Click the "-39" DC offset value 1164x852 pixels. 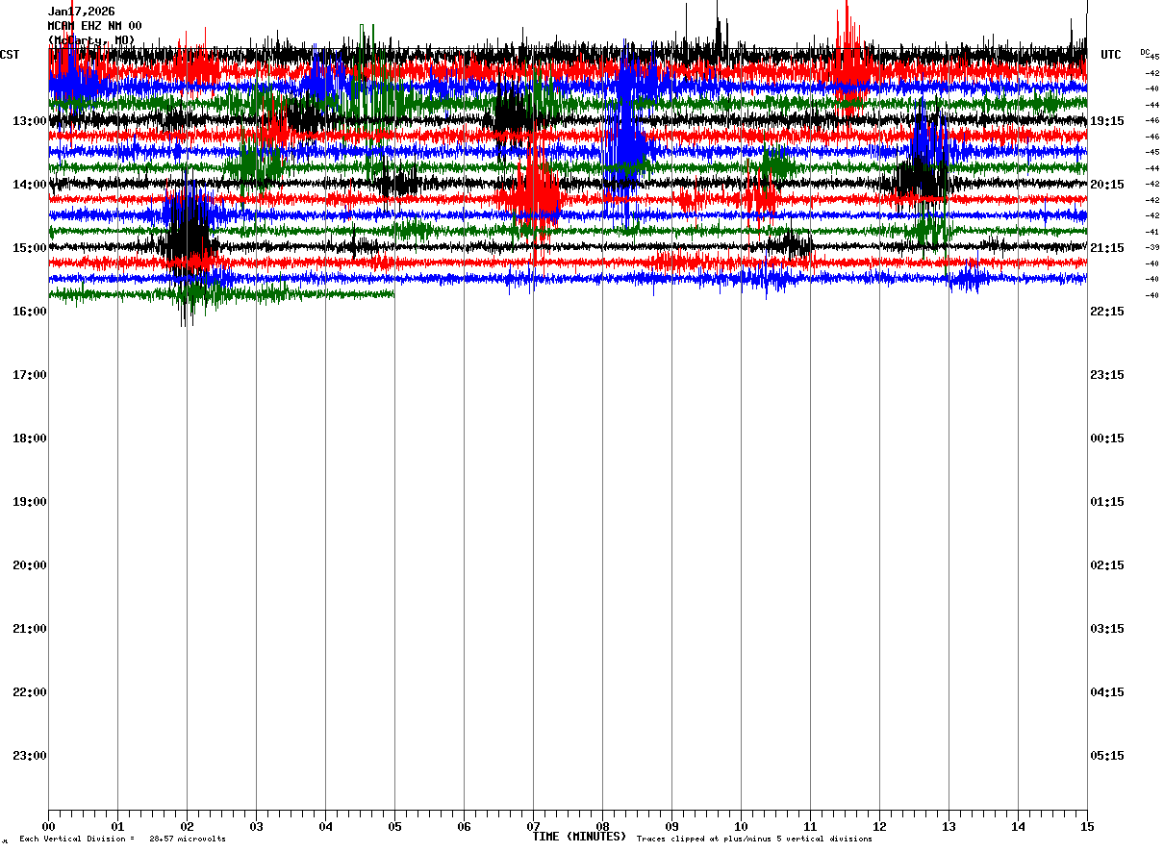click(x=1151, y=247)
